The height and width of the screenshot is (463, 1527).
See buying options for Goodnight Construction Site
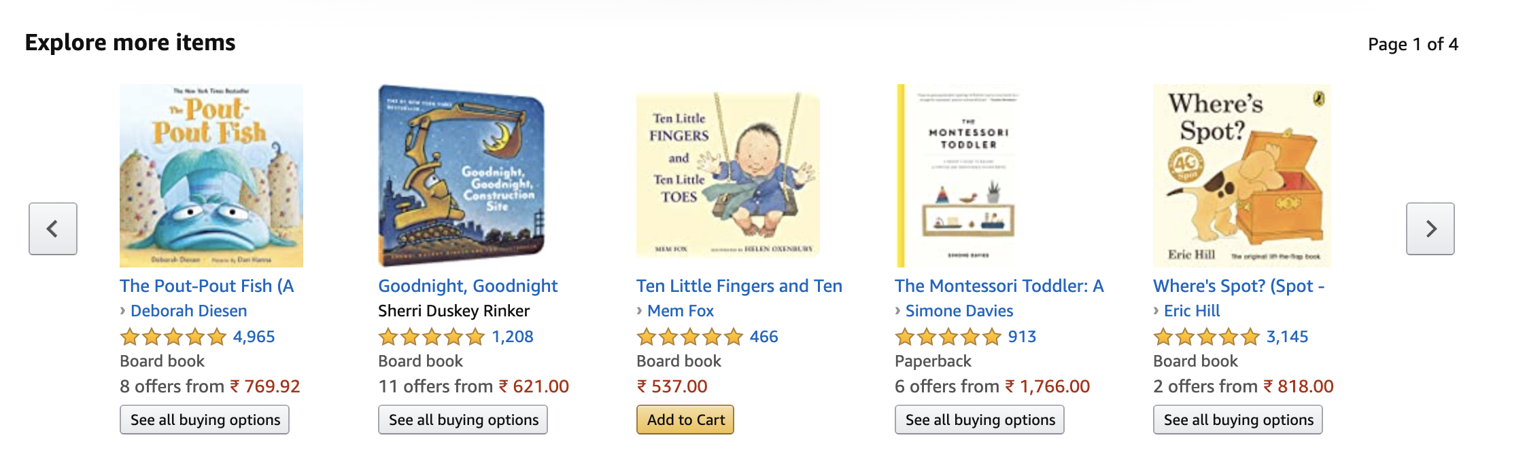[463, 420]
